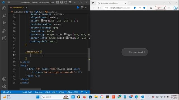Click the Sign in button in Edge
Image resolution: width=179 pixels, height=100 pixels.
pos(161,8)
